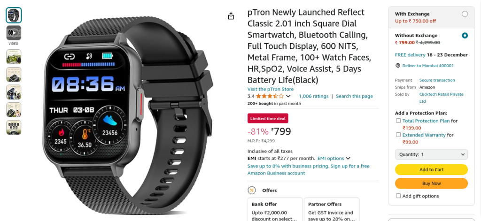Check the Extended Warranty checkbox
Image resolution: width=481 pixels, height=221 pixels.
click(398, 135)
